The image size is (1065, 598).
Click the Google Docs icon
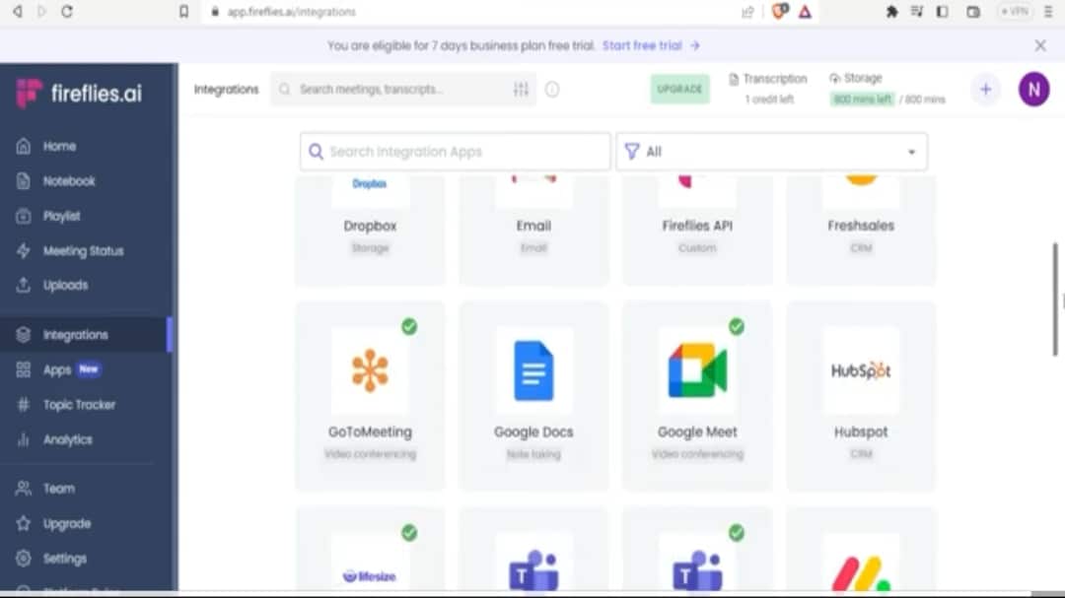tap(533, 370)
